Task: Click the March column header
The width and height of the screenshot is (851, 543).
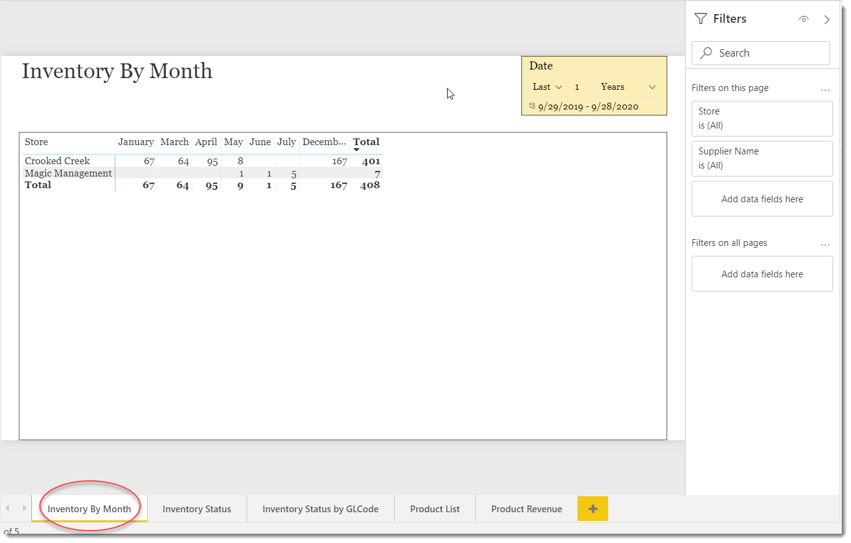Action: coord(175,142)
